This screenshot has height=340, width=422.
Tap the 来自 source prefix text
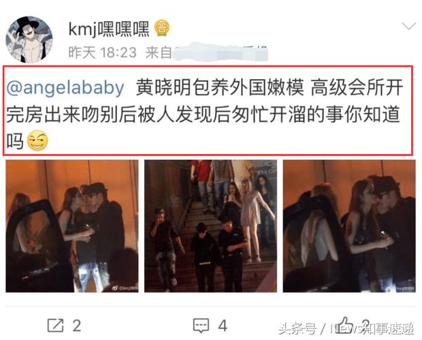tap(159, 52)
